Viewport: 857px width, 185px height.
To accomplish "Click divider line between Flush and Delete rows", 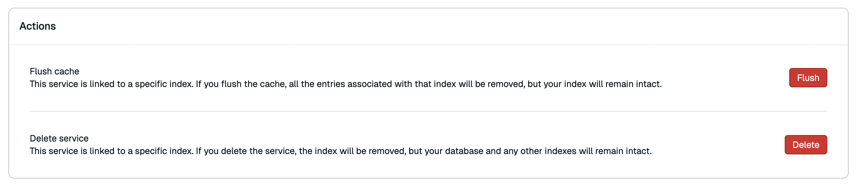I will pyautogui.click(x=428, y=111).
